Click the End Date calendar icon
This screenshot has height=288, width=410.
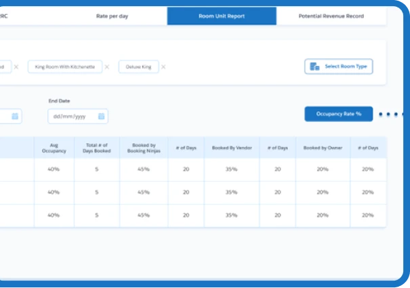(101, 117)
